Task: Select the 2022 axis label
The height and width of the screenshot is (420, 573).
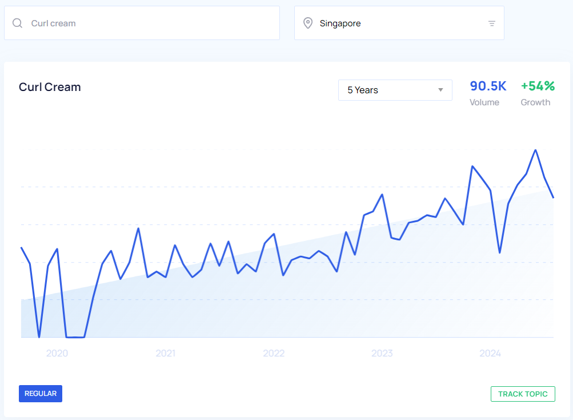Action: 274,354
